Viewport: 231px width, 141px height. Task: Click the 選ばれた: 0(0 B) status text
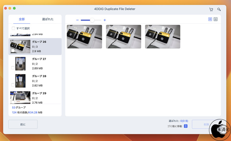click(178, 121)
